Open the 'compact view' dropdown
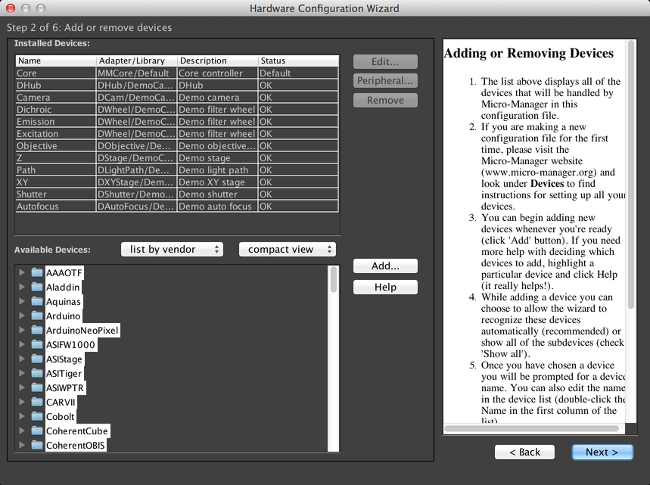The image size is (650, 485). pyautogui.click(x=288, y=249)
